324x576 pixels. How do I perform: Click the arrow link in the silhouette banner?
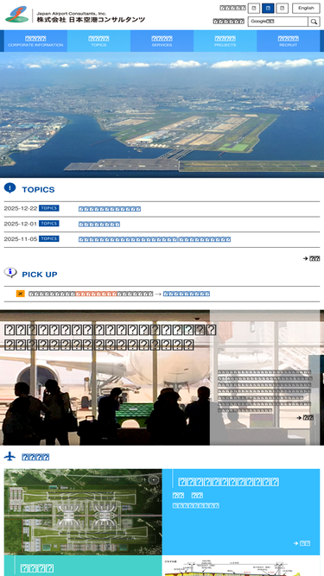[305, 418]
